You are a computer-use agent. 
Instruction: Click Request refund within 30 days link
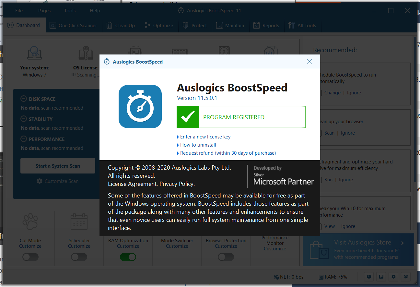(x=228, y=153)
